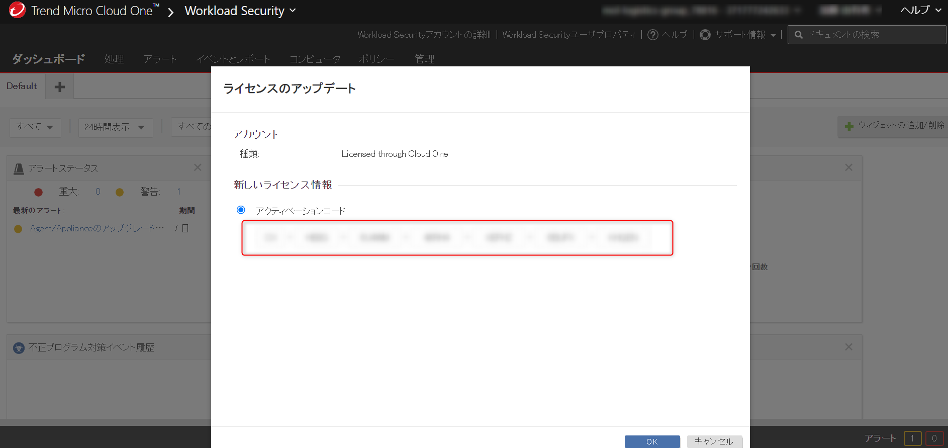Open Workload Securityアカウントの詳細 link
The height and width of the screenshot is (448, 948).
pos(424,35)
